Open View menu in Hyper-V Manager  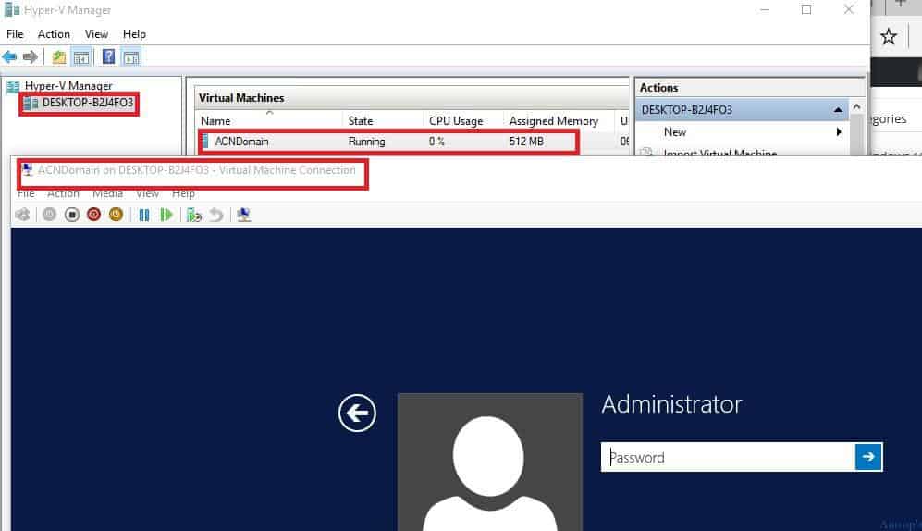pyautogui.click(x=96, y=34)
